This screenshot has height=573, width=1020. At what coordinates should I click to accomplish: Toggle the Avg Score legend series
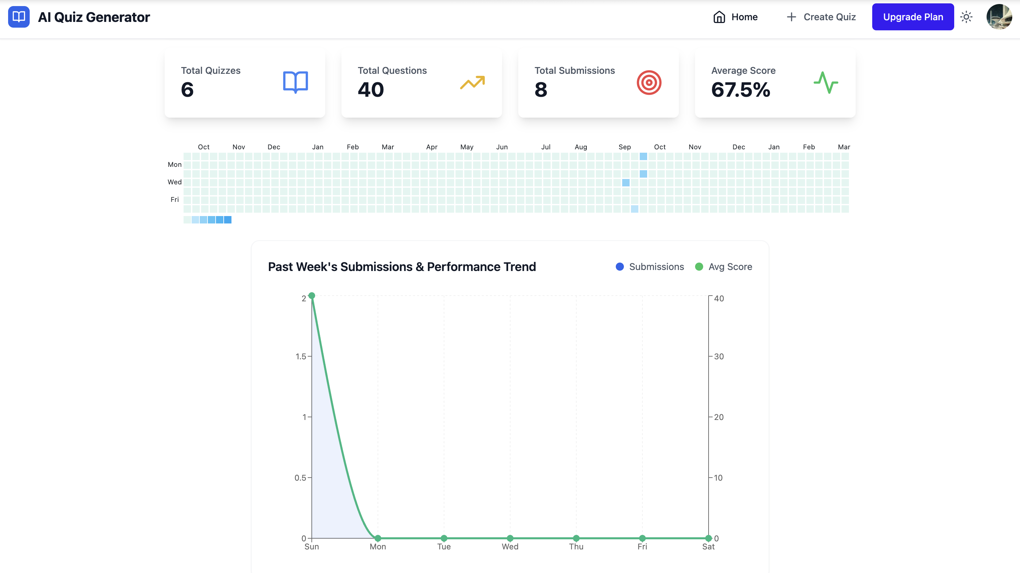[723, 267]
